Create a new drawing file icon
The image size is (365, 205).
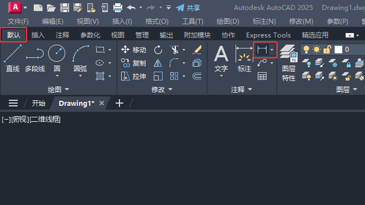pyautogui.click(x=38, y=8)
